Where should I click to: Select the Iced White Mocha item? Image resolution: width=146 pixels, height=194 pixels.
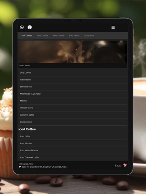coord(73,150)
